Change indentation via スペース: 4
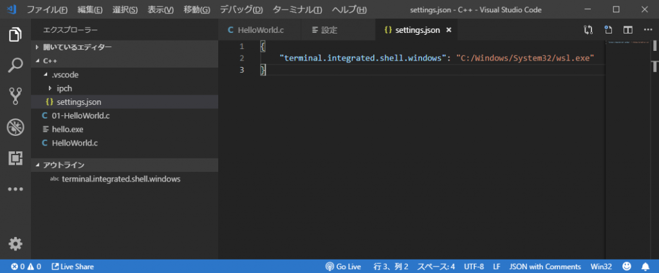Image resolution: width=659 pixels, height=273 pixels. pyautogui.click(x=436, y=267)
